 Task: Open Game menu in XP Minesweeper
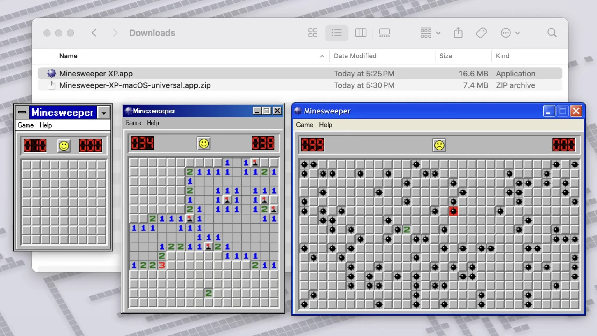coord(304,125)
